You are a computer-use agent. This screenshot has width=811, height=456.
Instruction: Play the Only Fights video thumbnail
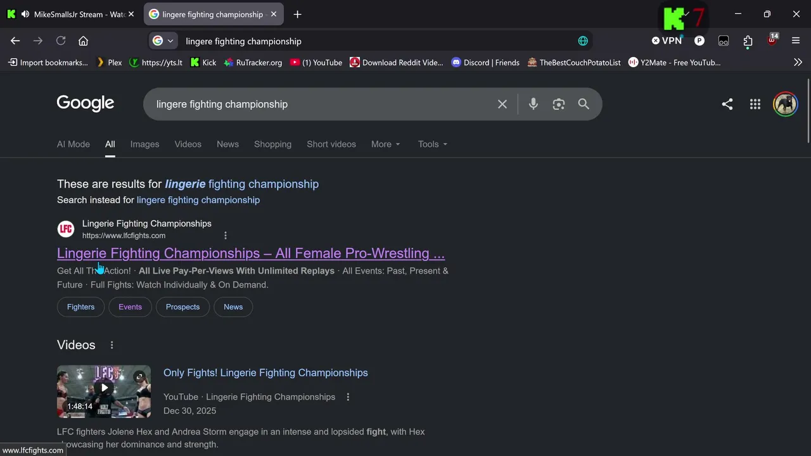[104, 391]
